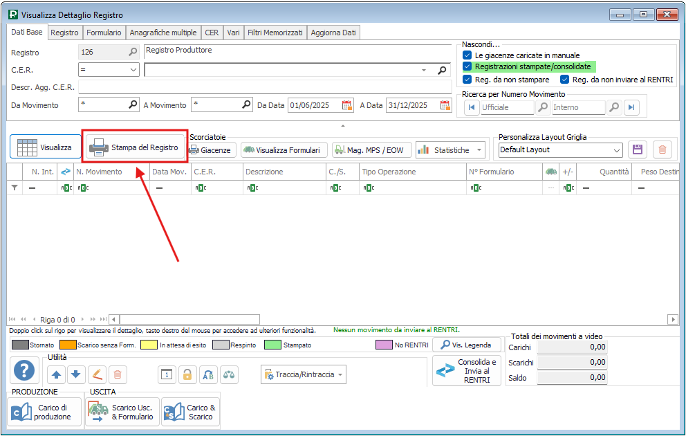This screenshot has width=686, height=436.
Task: Uncheck 'Le giacenze caricate in manuale'
Action: coord(467,55)
